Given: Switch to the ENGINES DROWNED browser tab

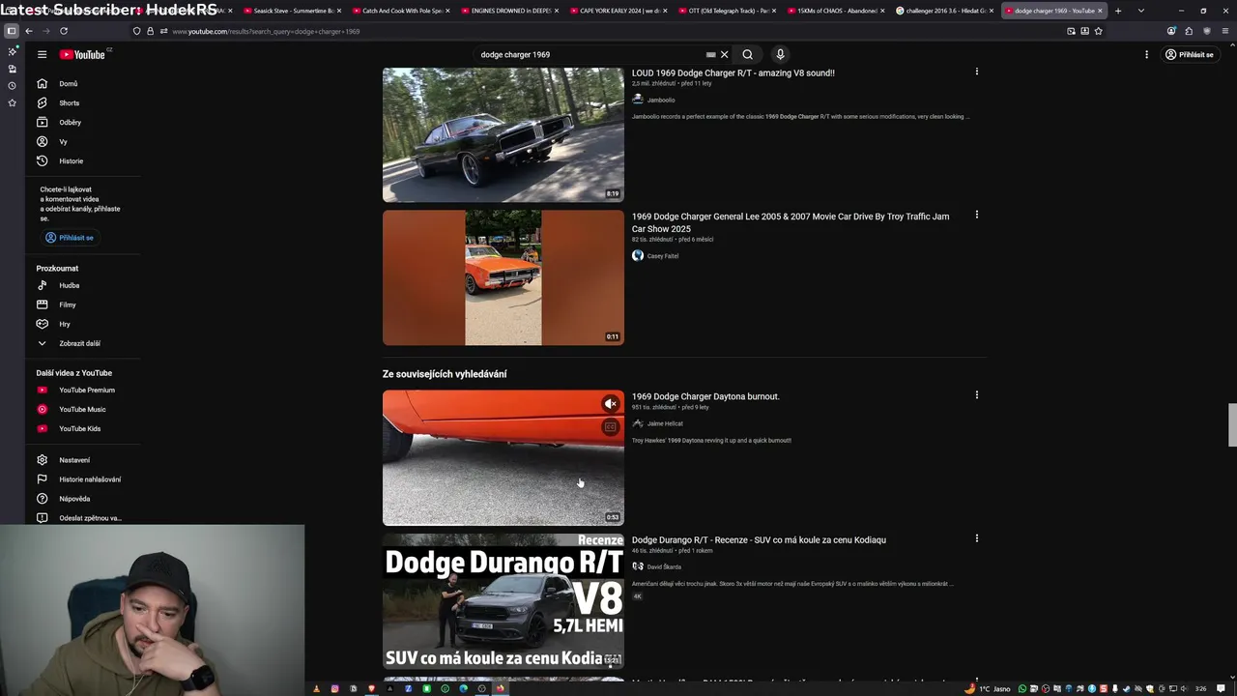Looking at the screenshot, I should 509,11.
